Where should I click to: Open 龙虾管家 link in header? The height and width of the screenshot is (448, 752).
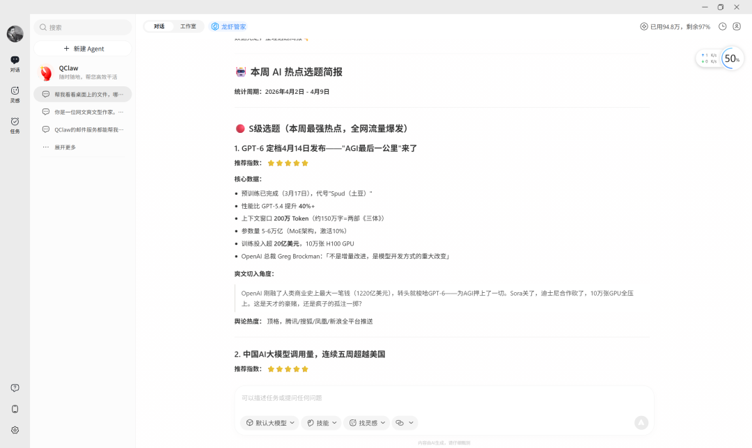(229, 26)
